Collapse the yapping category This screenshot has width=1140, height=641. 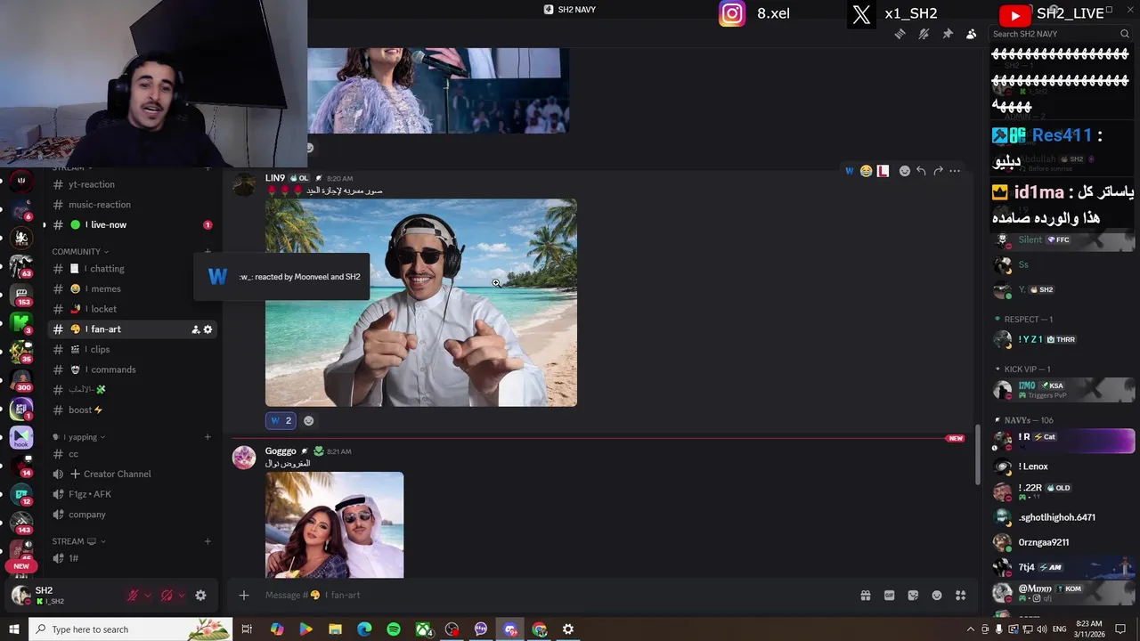point(84,437)
